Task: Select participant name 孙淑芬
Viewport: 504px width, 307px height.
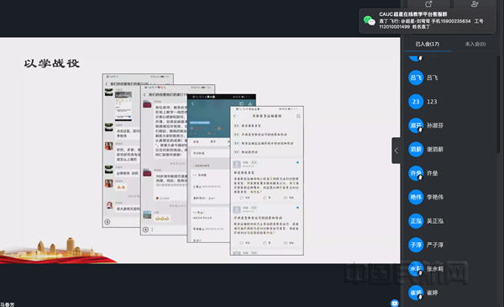Action: point(435,125)
